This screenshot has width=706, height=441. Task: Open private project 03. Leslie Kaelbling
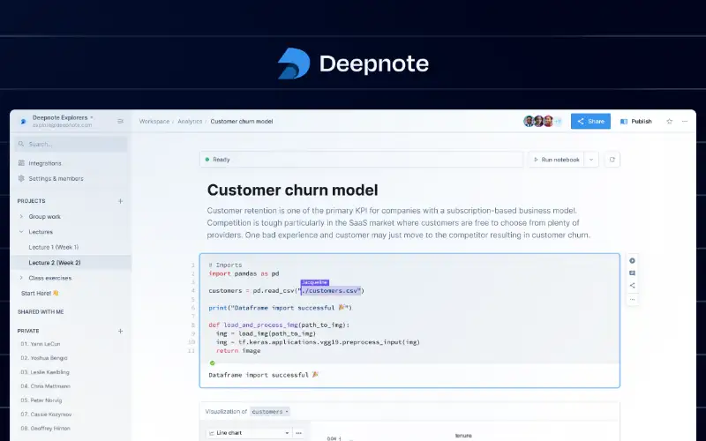(45, 372)
